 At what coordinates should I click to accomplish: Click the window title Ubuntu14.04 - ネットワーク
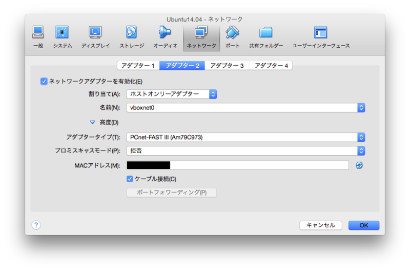(x=204, y=20)
